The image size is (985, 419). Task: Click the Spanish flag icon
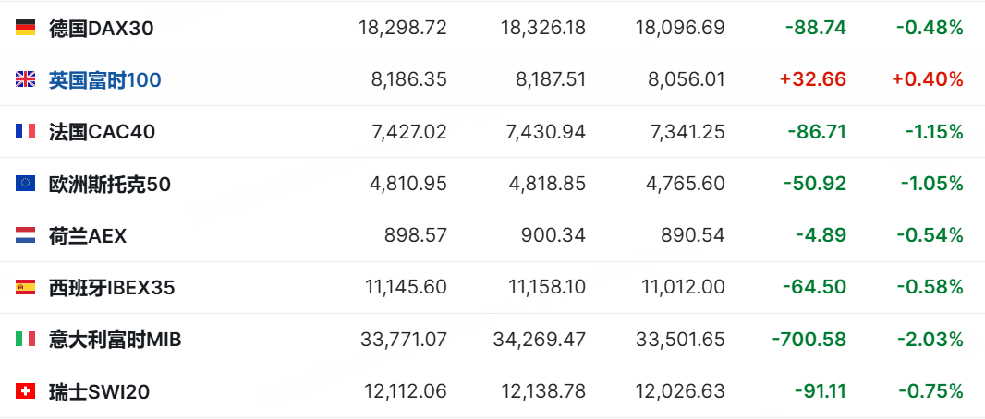coord(25,287)
